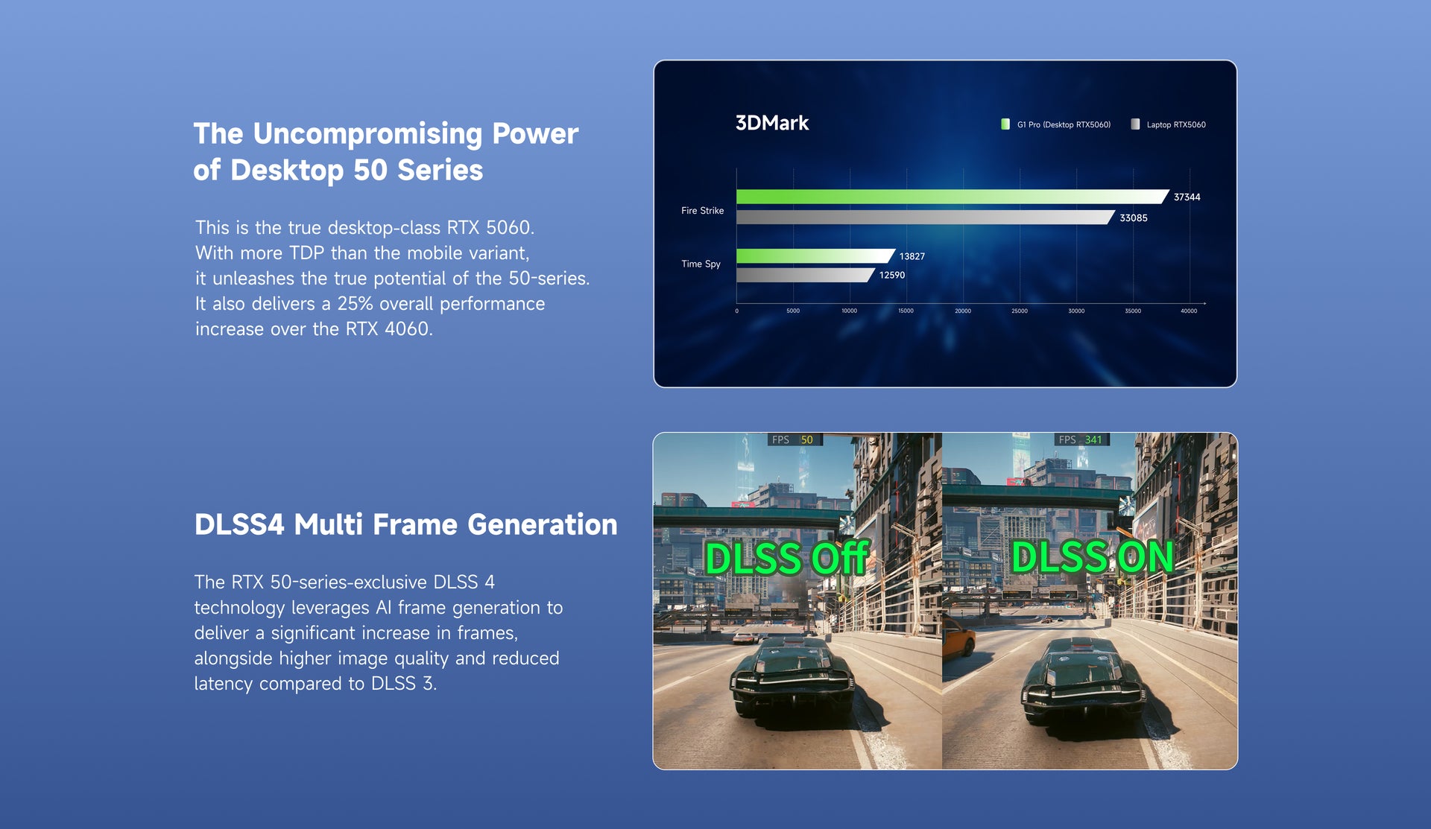
Task: Click the green "DLSS ON" overlay caption
Action: click(x=1093, y=556)
